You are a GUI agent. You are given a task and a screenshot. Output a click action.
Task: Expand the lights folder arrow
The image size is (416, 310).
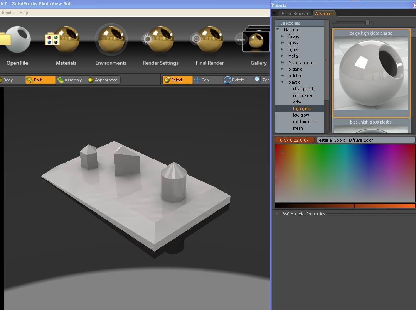pos(283,49)
